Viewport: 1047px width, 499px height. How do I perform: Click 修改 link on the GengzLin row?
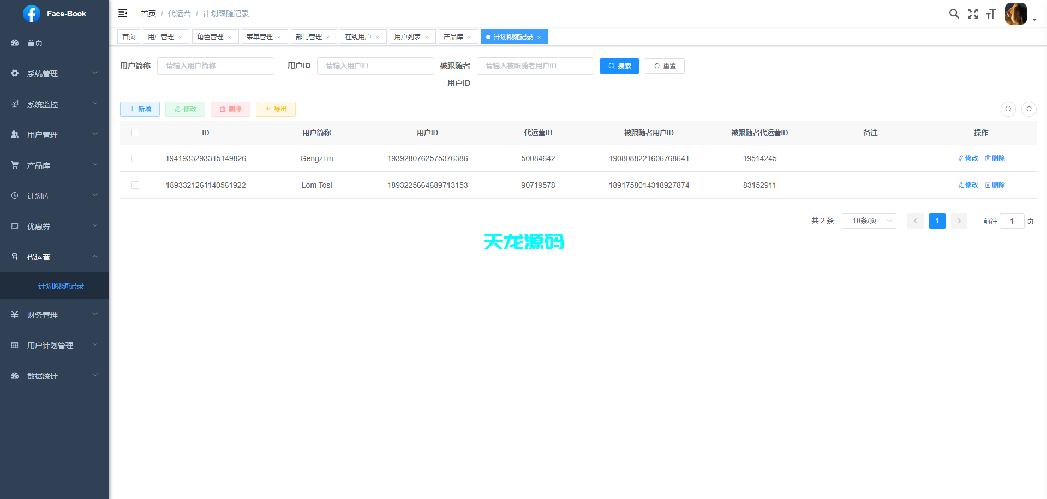(967, 158)
